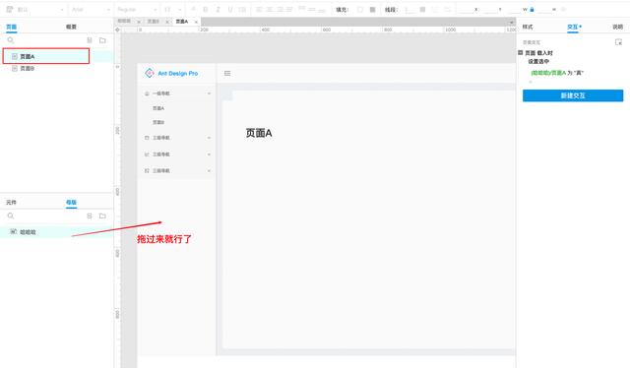This screenshot has height=368, width=630.
Task: Switch to the 样式 style tab
Action: tap(528, 27)
